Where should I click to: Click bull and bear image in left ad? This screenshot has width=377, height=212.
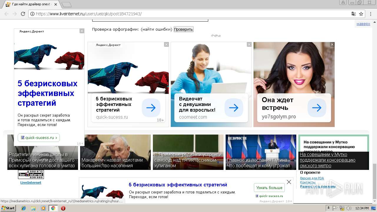point(49,56)
